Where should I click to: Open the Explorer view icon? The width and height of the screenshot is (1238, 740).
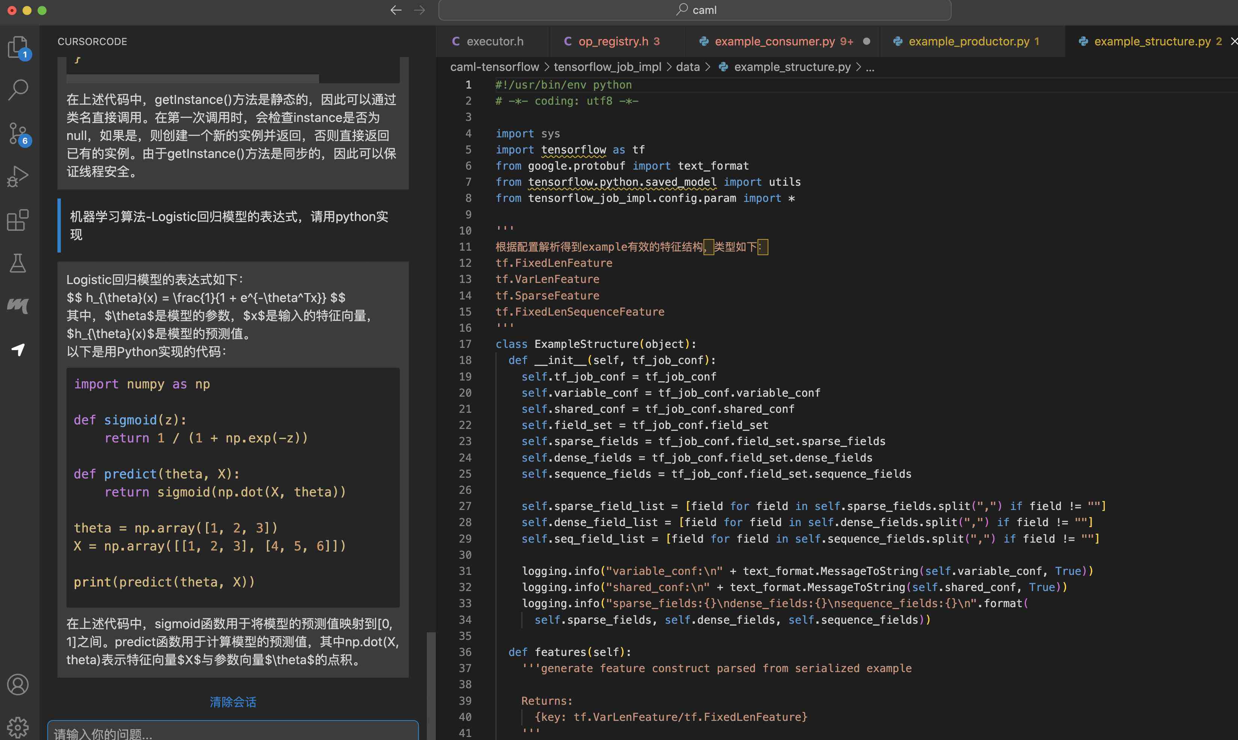(18, 47)
